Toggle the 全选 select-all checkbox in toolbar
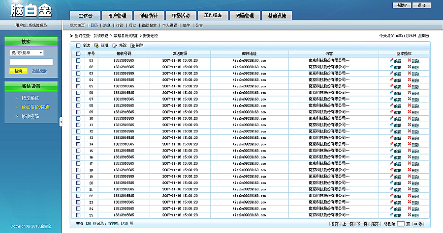The width and height of the screenshot is (443, 233). (x=78, y=45)
